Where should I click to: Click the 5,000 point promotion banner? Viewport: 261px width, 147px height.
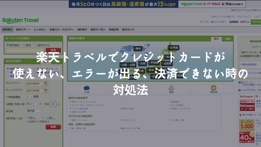tap(247, 125)
